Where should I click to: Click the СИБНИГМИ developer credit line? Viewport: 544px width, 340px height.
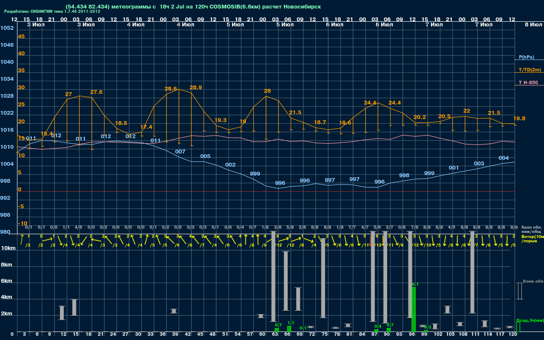point(52,11)
